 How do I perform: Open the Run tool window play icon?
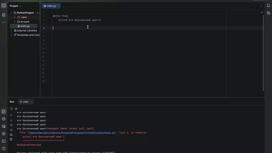pos(4,111)
